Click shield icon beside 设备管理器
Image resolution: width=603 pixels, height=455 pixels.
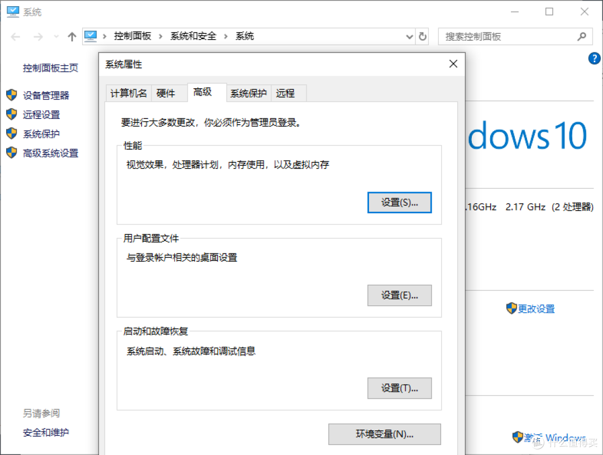[12, 95]
